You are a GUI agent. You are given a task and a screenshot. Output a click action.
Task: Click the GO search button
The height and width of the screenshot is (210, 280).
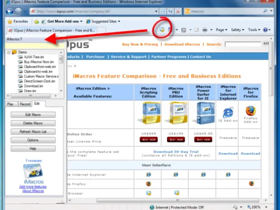coord(266,43)
